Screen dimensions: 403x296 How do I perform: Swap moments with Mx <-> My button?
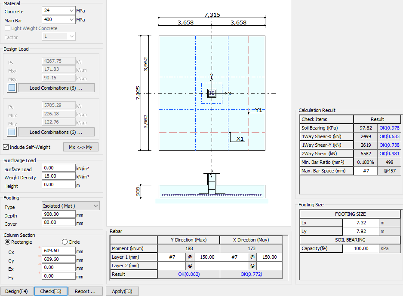(x=80, y=147)
